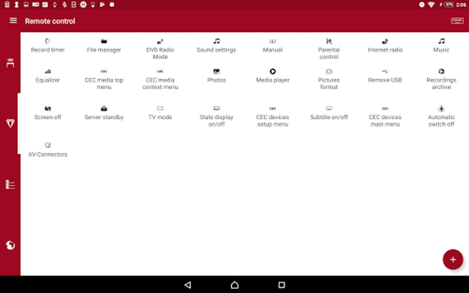Viewport: 469px width, 293px height.
Task: Toggle State display on/off
Action: coord(216,117)
